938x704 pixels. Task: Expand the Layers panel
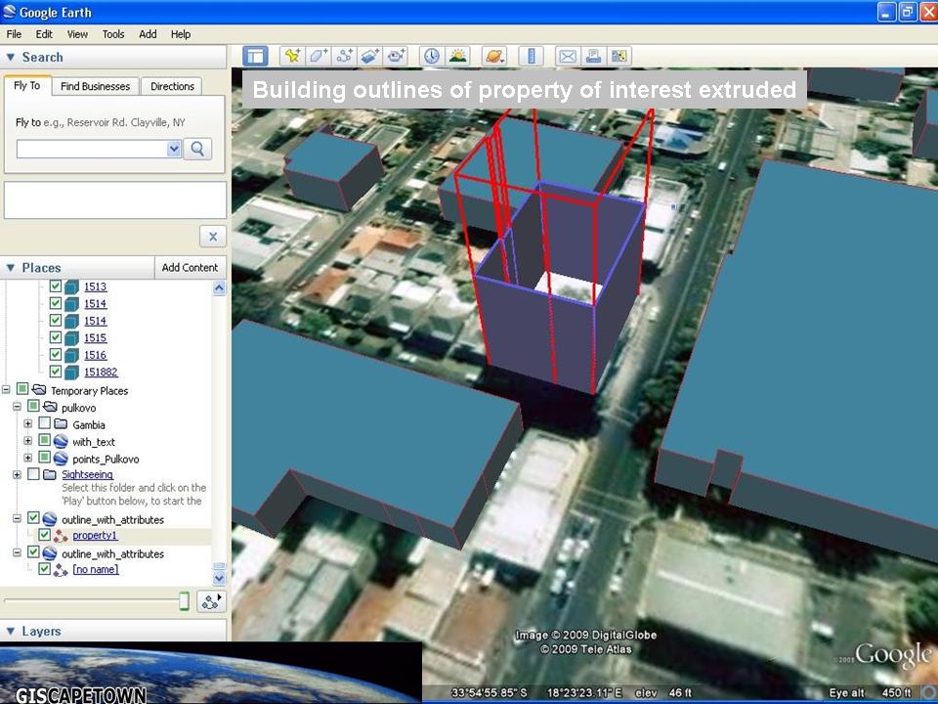tap(10, 631)
